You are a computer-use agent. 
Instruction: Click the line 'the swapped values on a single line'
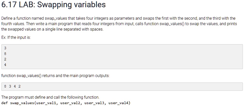[52, 29]
